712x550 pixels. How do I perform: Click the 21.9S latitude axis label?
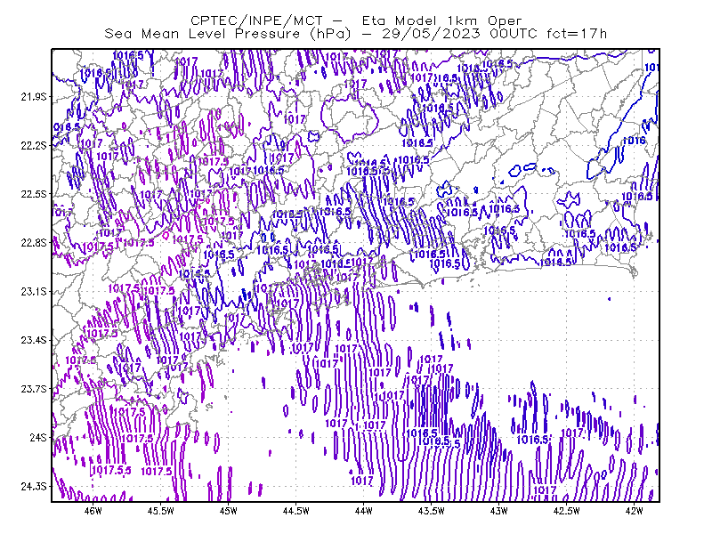click(x=34, y=97)
